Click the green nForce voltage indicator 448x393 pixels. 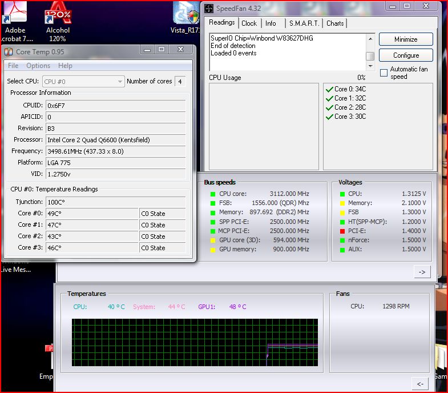tap(342, 240)
